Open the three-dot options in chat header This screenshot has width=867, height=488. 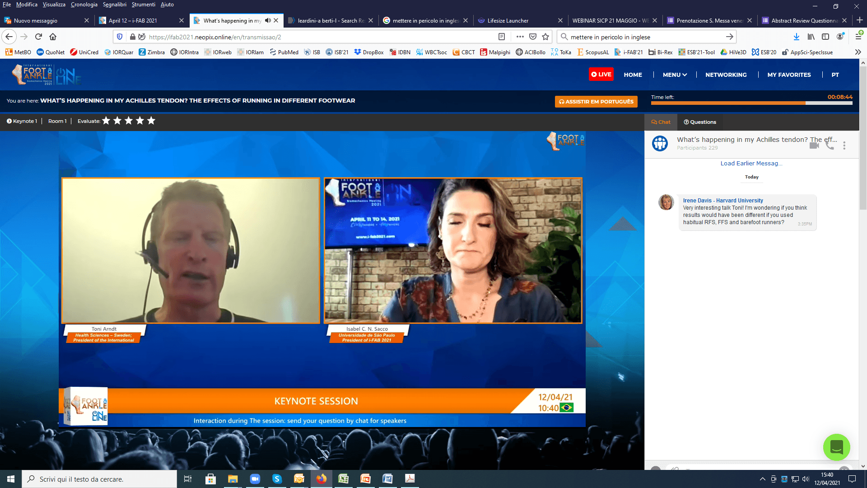tap(844, 145)
